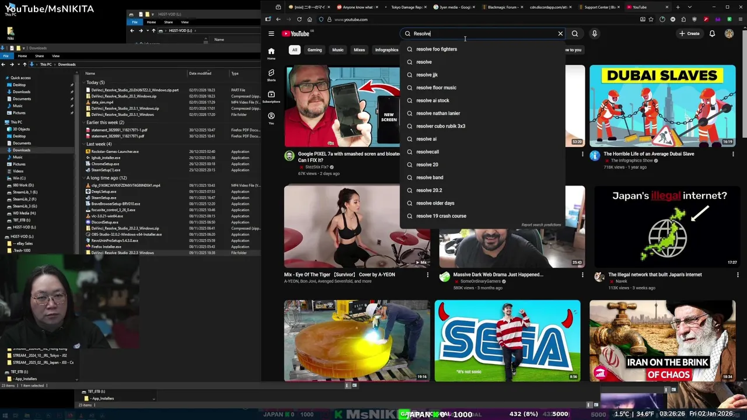Select DaVinci_Resolve_Studio_20.3.1_Windows.zip file
Screen dimensions: 747x420
coord(125,108)
